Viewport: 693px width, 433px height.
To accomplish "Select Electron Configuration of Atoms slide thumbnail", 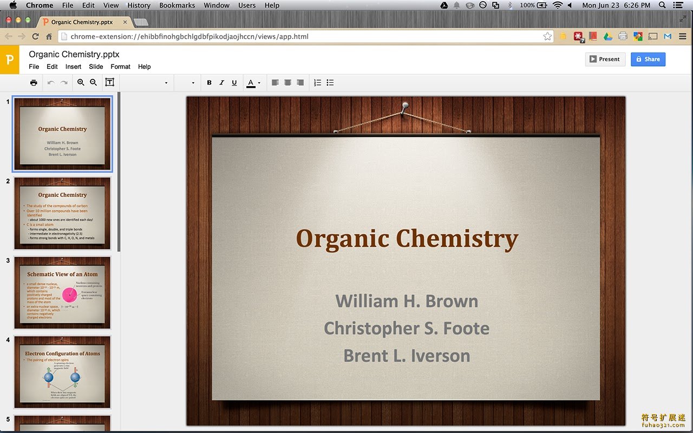I will (x=62, y=372).
